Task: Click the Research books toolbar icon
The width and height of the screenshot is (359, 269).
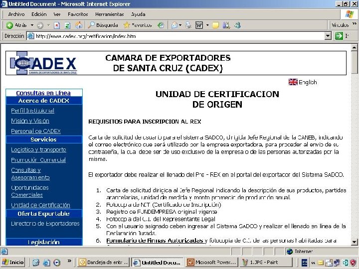Action: click(226, 25)
